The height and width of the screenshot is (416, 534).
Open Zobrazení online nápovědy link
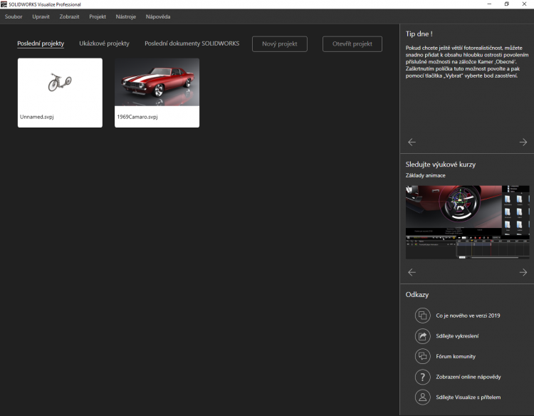(468, 377)
